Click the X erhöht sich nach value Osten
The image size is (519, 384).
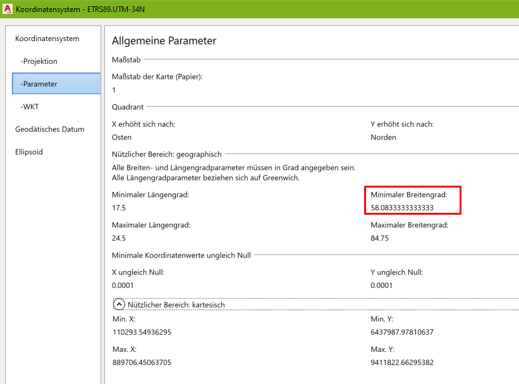(121, 137)
